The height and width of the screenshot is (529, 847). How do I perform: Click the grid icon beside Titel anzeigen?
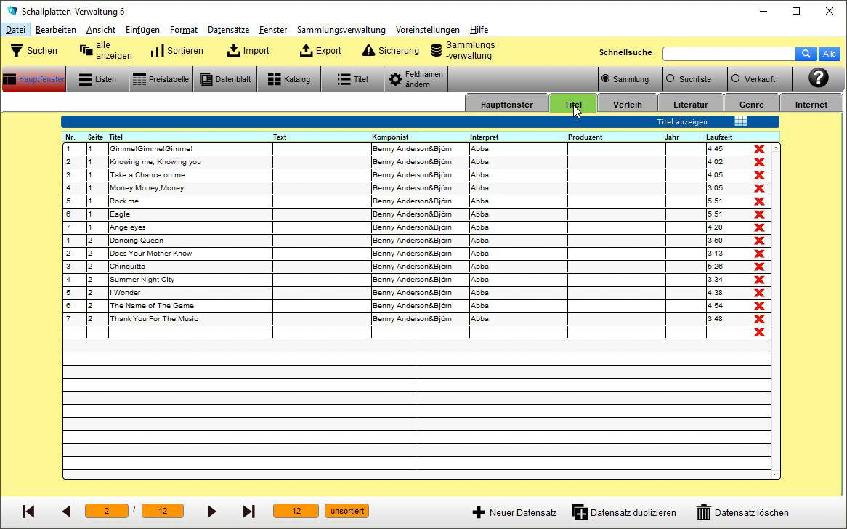740,121
